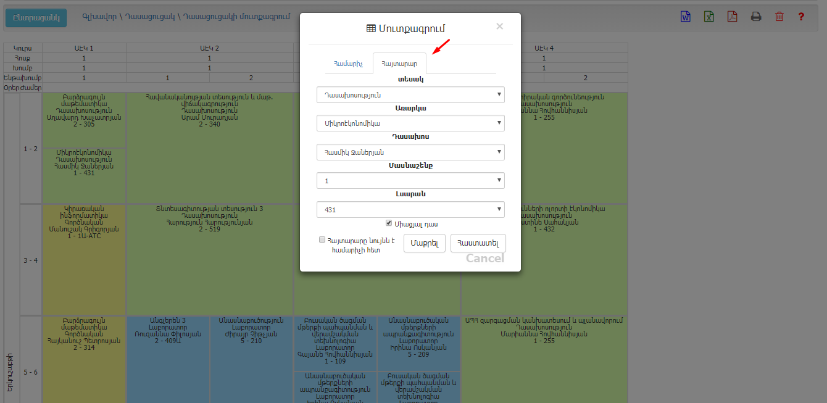Close the Մուտքագրում dialog with X
The width and height of the screenshot is (827, 403).
pos(499,27)
